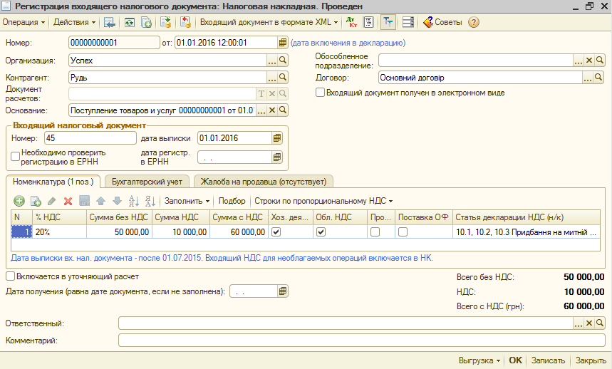
Task: Click into the Комментарий input field
Action: click(356, 341)
